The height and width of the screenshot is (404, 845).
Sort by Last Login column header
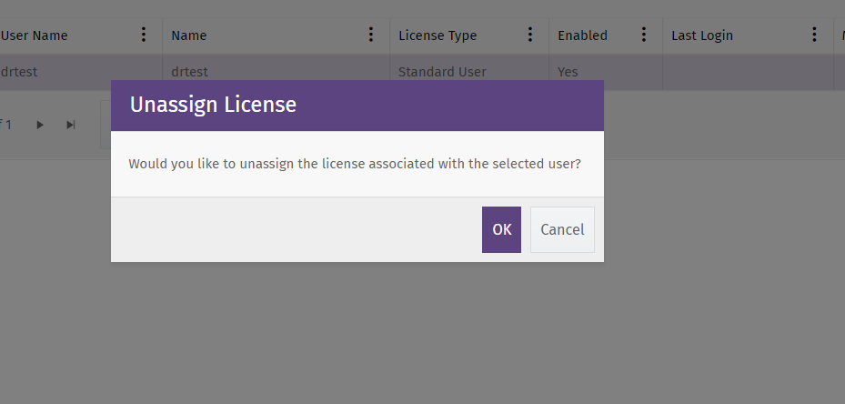click(x=702, y=35)
